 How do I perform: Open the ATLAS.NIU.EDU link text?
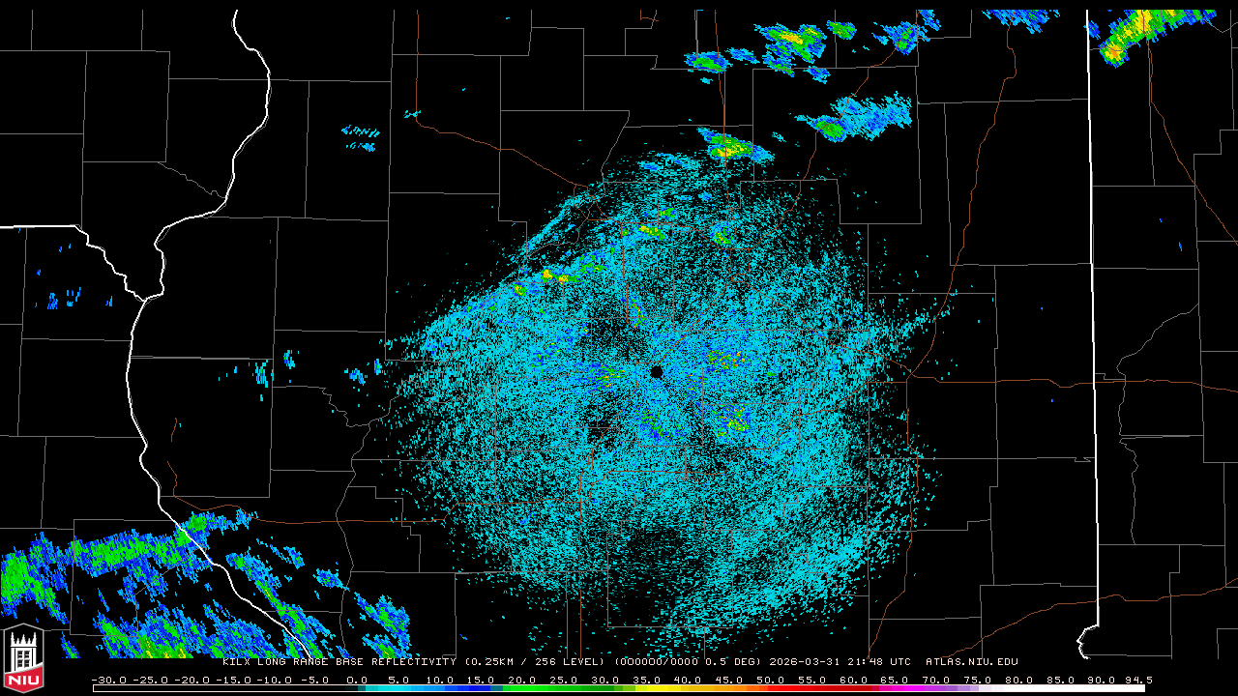pos(971,662)
